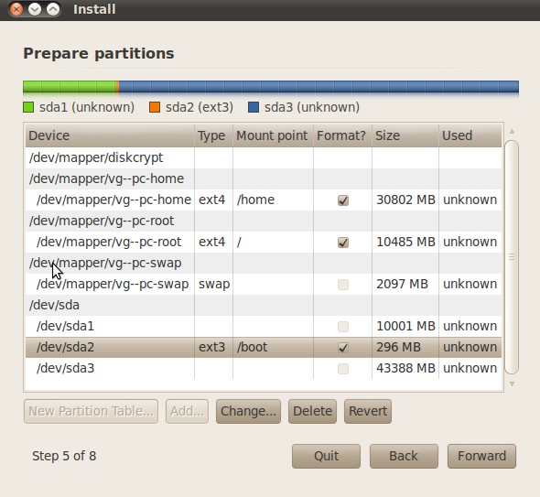Go Back to previous step
The width and height of the screenshot is (540, 497).
tap(404, 456)
